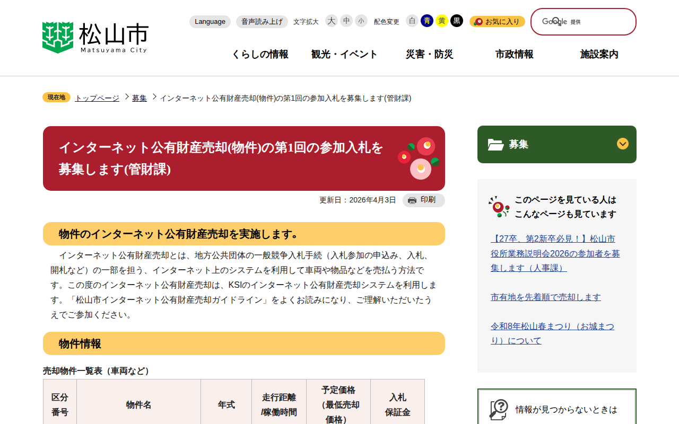Expand the 募集 sidebar chevron
This screenshot has width=679, height=424.
pyautogui.click(x=623, y=144)
